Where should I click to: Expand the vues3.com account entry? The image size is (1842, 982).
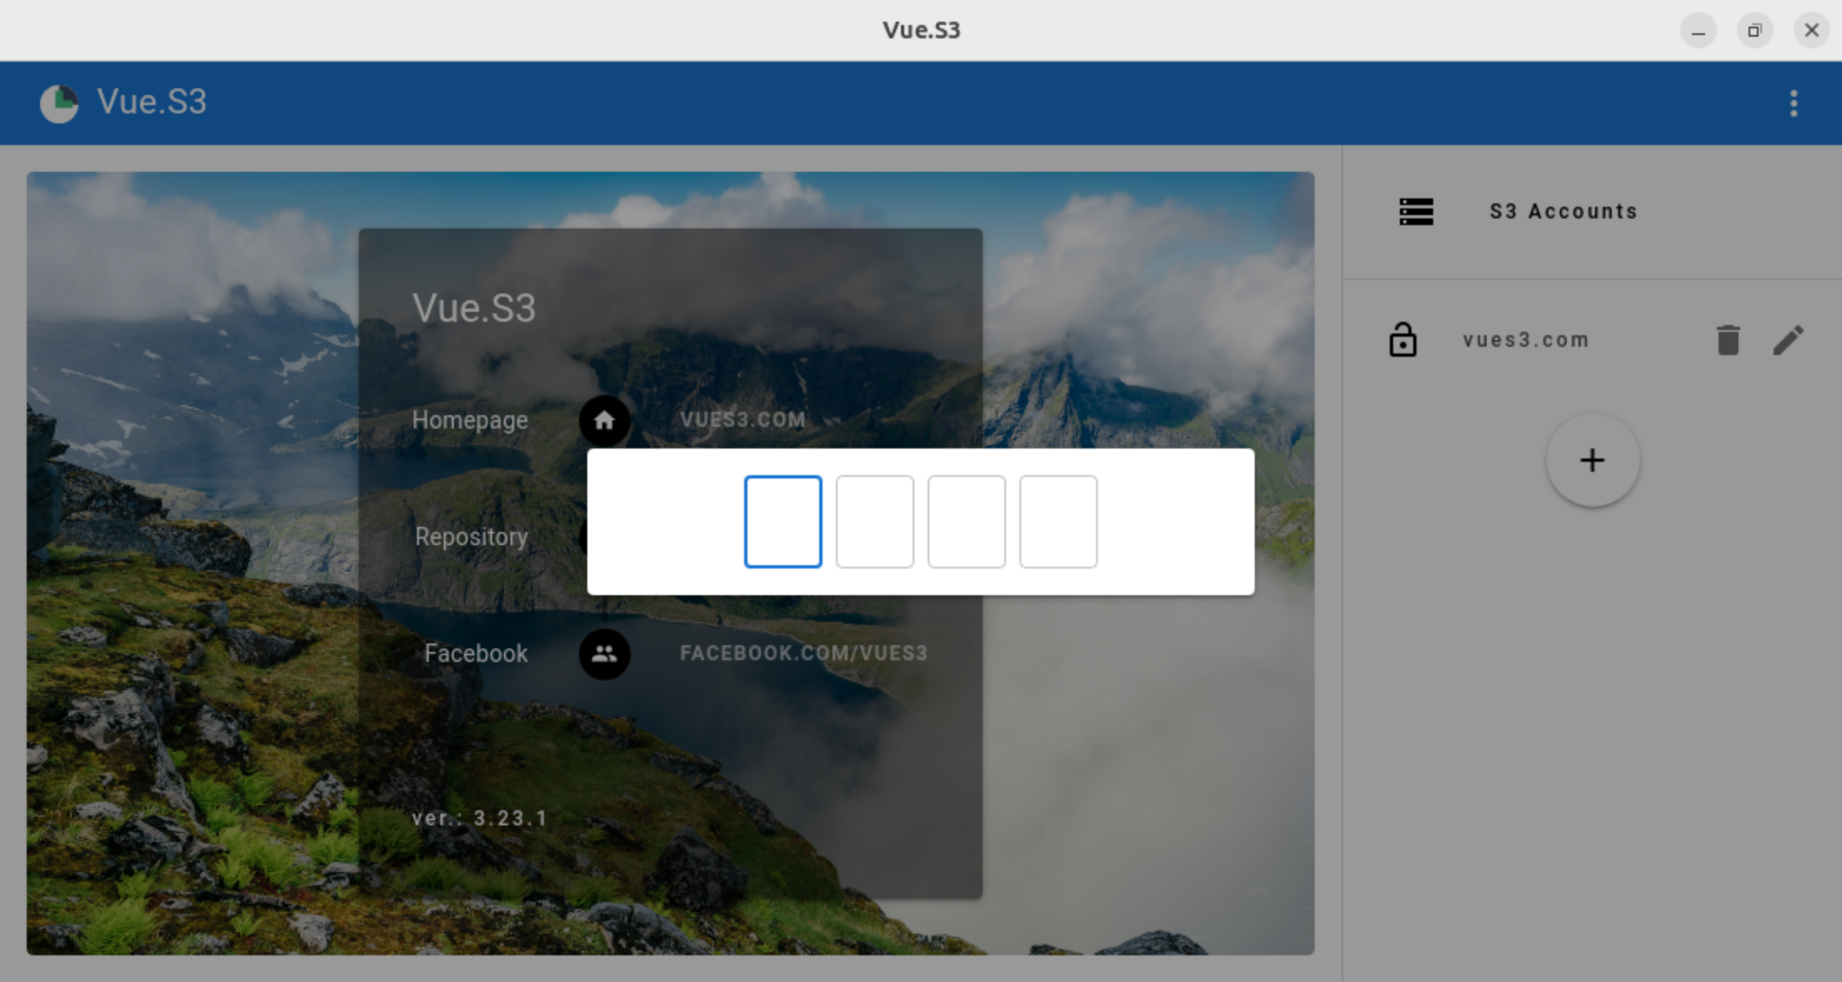[1525, 338]
